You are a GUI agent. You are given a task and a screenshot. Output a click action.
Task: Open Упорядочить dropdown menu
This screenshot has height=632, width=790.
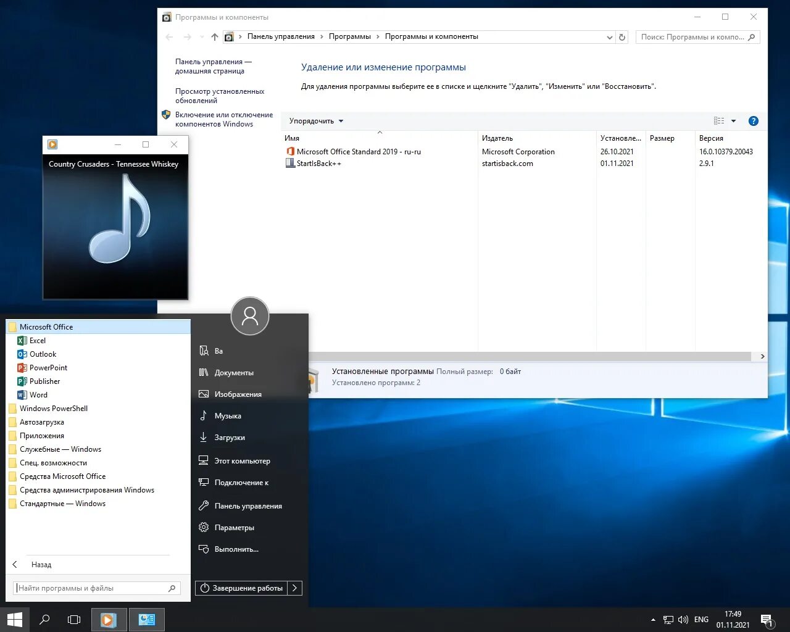tap(316, 121)
